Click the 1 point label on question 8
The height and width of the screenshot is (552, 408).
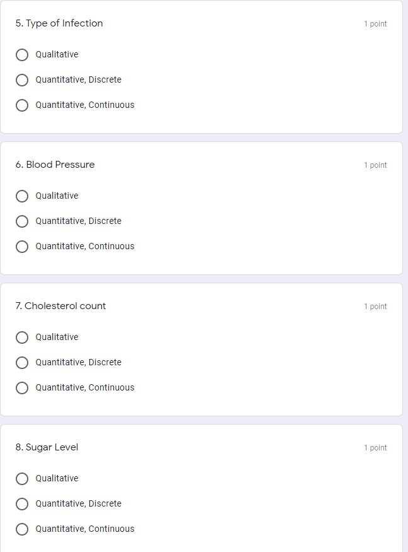(x=376, y=447)
